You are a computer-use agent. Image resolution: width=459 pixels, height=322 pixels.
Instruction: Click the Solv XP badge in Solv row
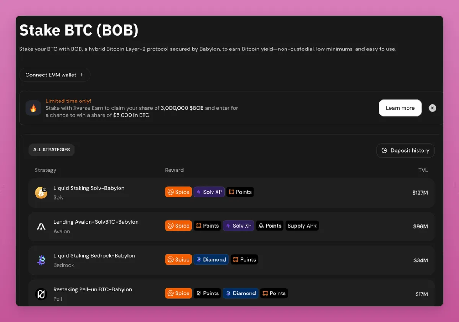(209, 192)
